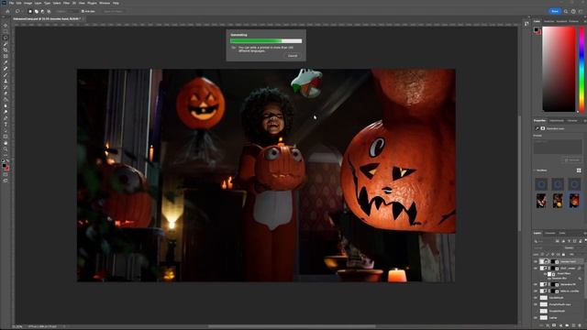Select the Clone Stamp tool

(x=6, y=81)
